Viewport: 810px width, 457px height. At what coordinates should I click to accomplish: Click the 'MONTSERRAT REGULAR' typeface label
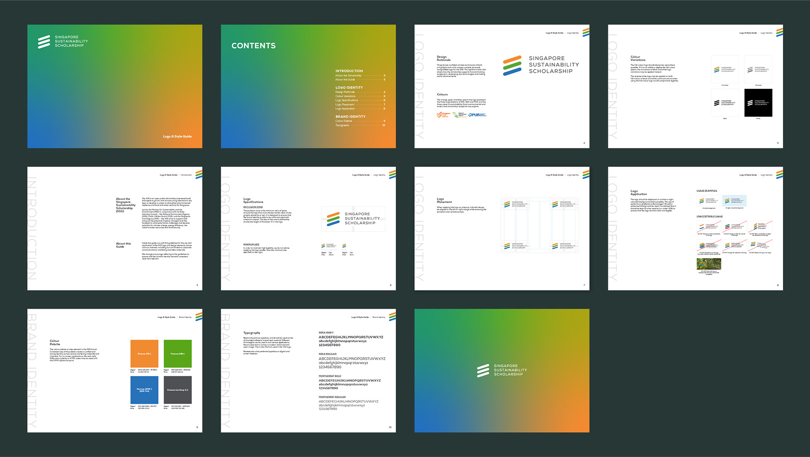[332, 397]
